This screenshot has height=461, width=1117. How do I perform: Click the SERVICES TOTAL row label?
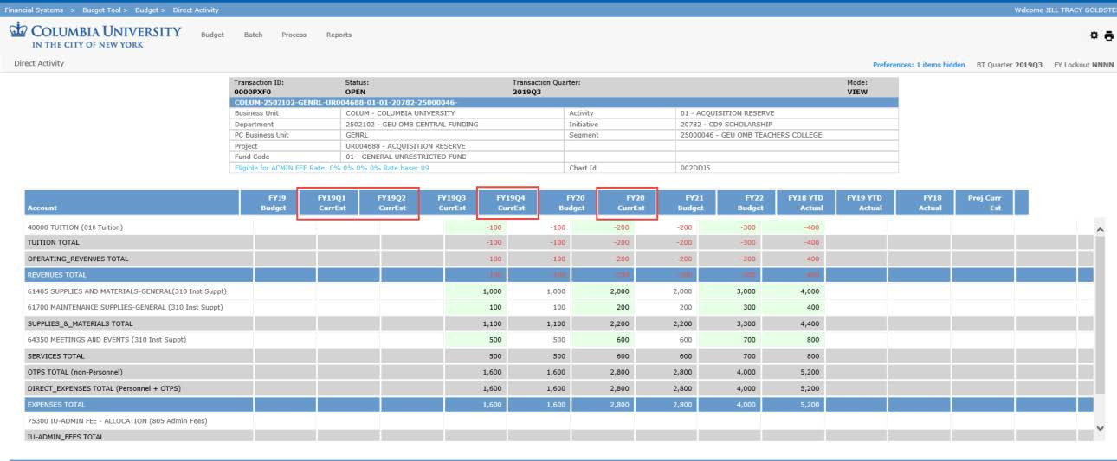[56, 355]
